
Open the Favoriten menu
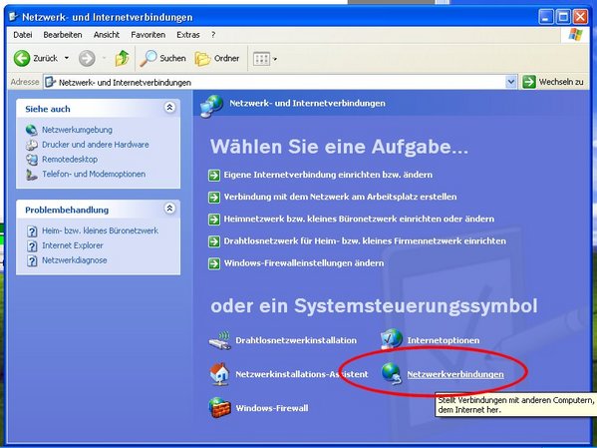[149, 35]
